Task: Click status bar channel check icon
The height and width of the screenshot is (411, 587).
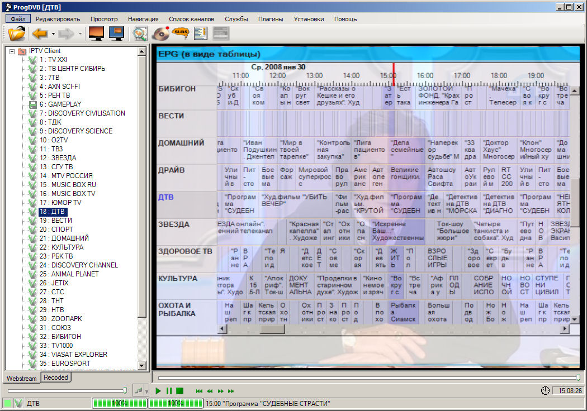Action: click(x=18, y=403)
